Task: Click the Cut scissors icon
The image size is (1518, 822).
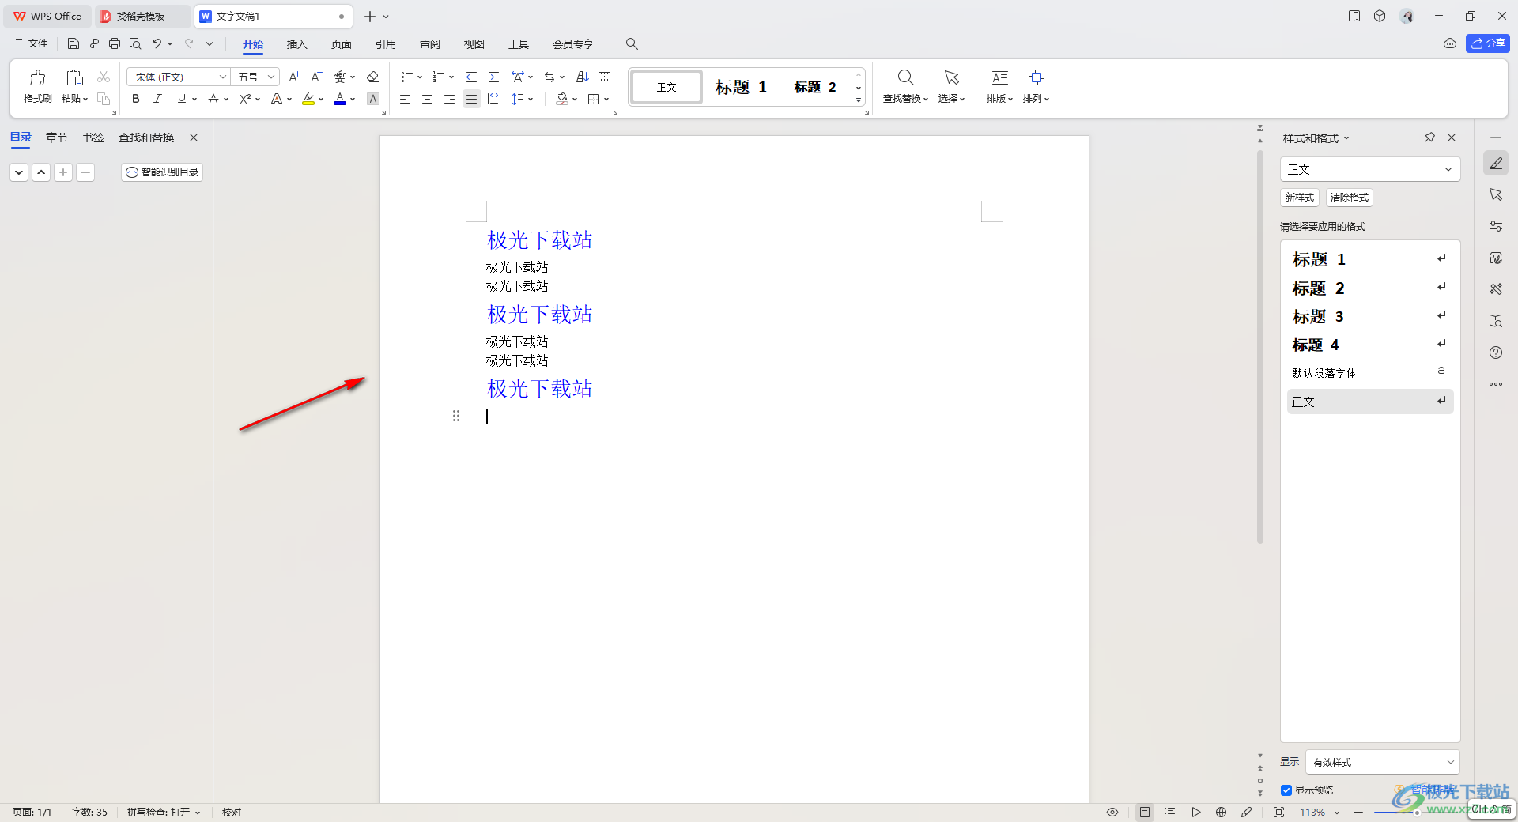Action: pos(104,77)
